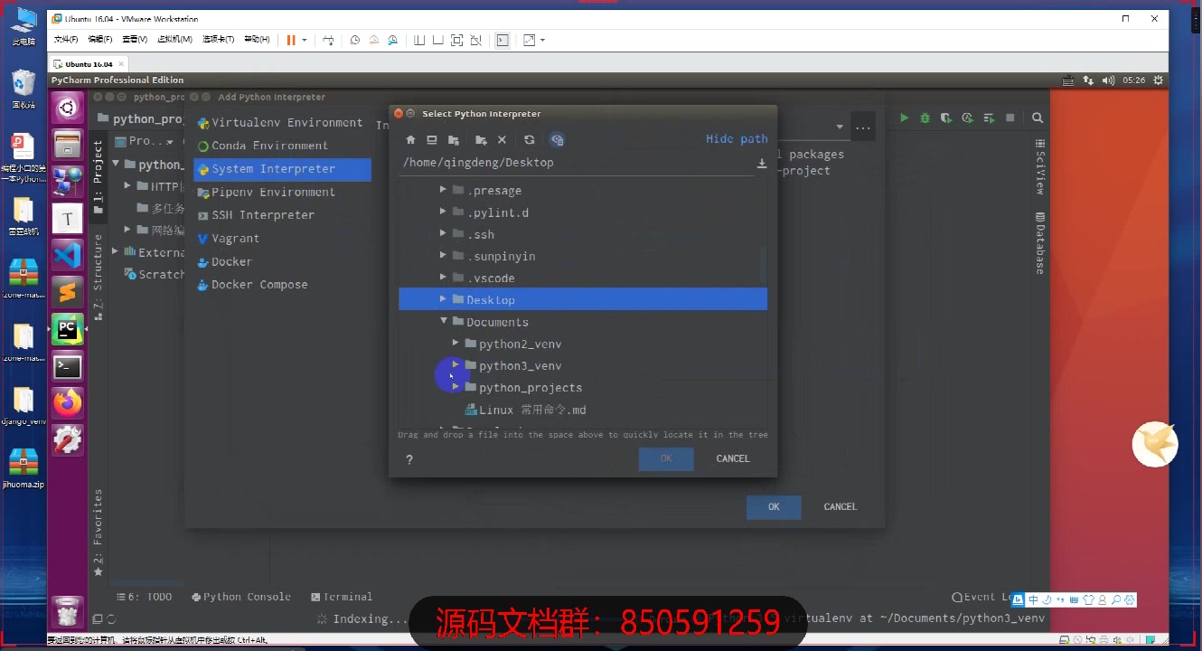Create new folder in file chooser
The image size is (1202, 651).
coord(481,140)
